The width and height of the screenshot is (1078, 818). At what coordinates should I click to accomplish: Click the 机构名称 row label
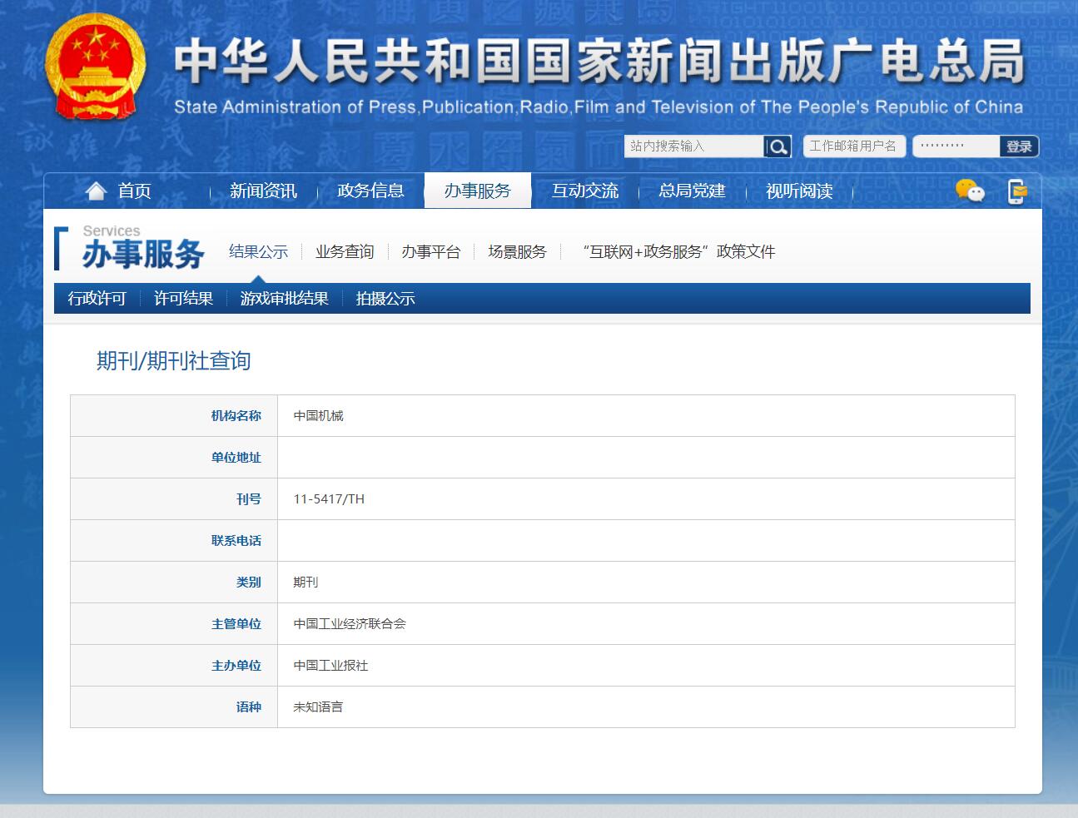(236, 415)
